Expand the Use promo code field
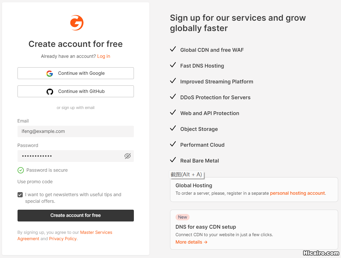This screenshot has width=341, height=258. 35,182
